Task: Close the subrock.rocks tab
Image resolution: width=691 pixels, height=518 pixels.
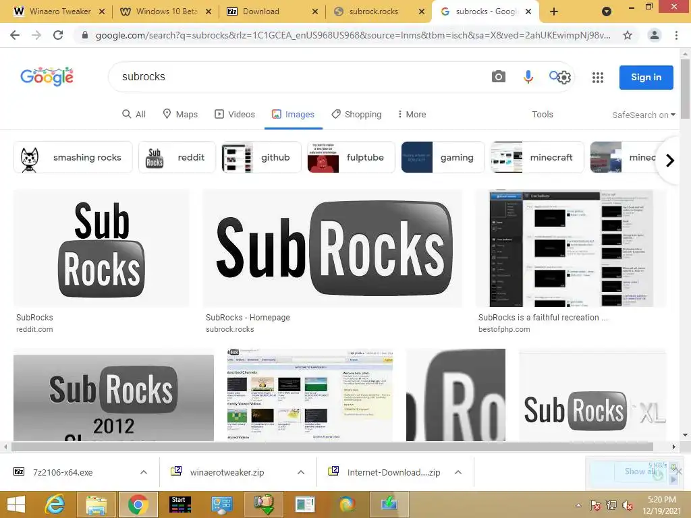Action: [x=421, y=11]
